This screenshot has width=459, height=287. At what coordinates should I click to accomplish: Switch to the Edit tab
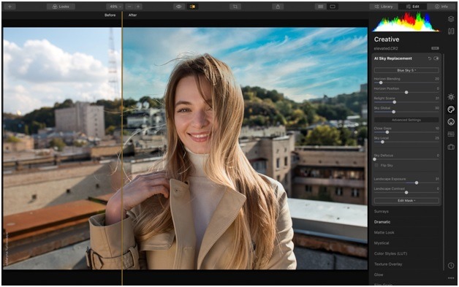tap(413, 7)
